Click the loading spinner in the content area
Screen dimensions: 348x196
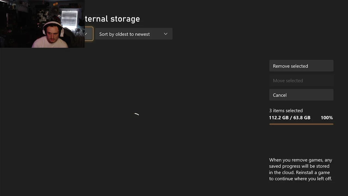point(136,115)
